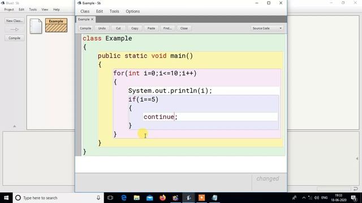Screen dimensions: 362x203
Task: Open File Explorer from taskbar
Action: 137,198
